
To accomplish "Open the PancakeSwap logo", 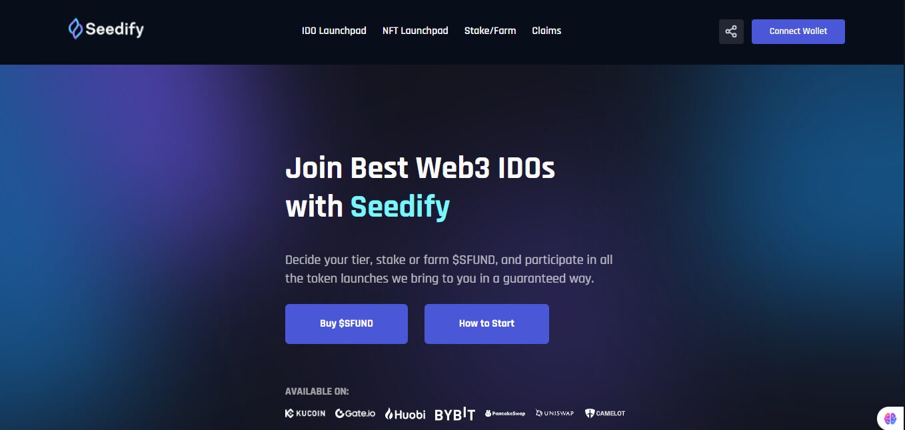I will pos(505,413).
